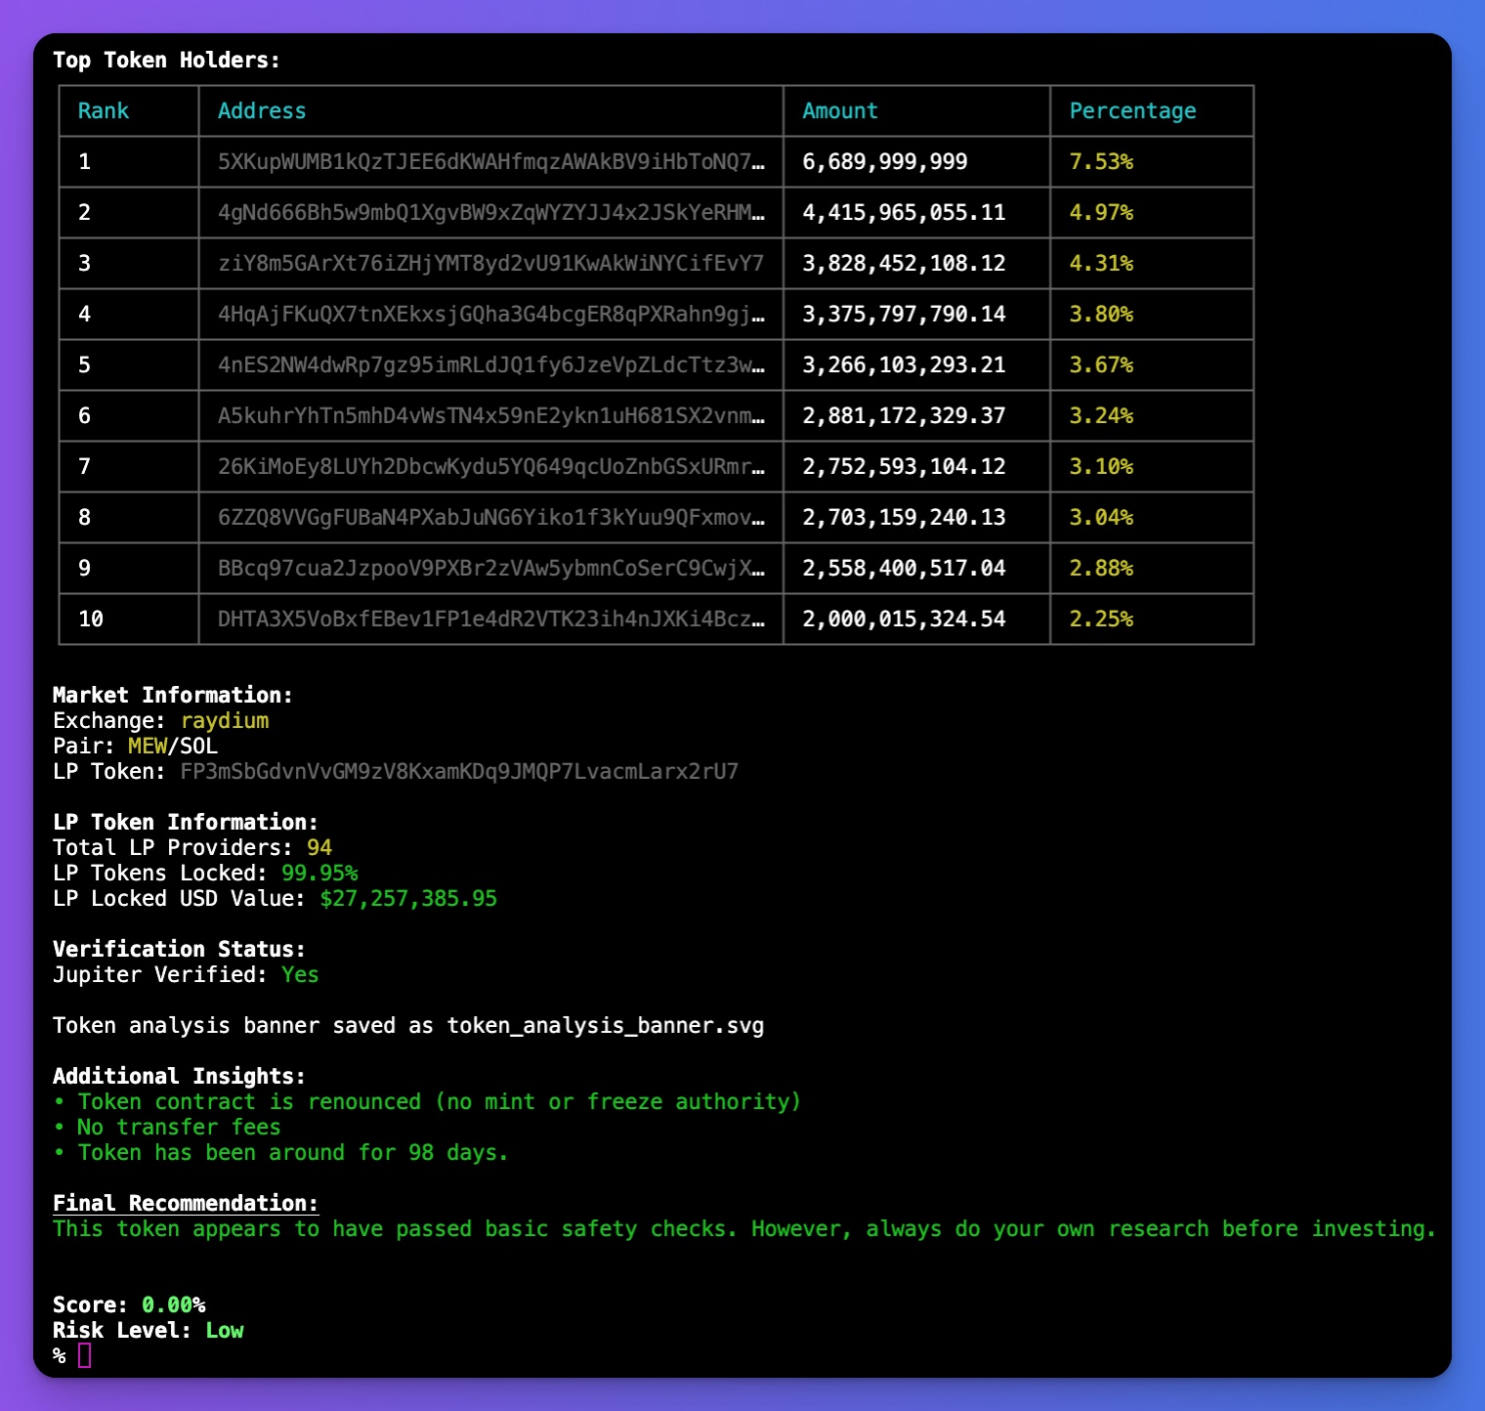Select address starting with 4HqAjFKuQX7tn
The height and width of the screenshot is (1411, 1485).
point(491,315)
